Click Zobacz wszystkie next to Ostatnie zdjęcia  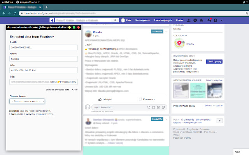click(214, 80)
